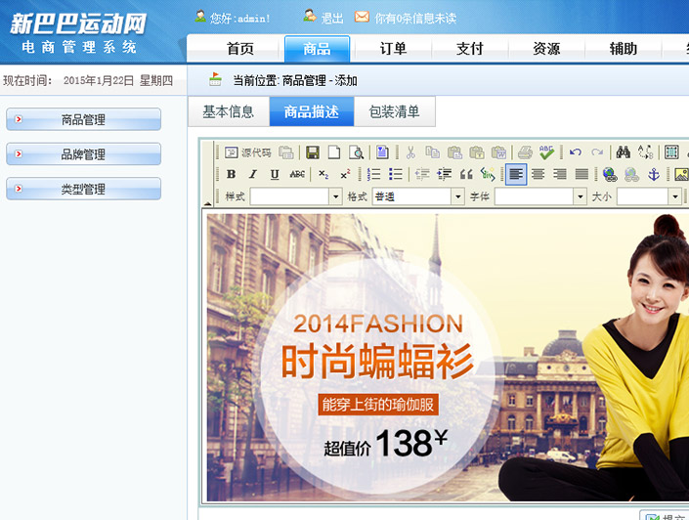Open the 订单 navigation menu
The image size is (689, 520).
click(x=393, y=49)
